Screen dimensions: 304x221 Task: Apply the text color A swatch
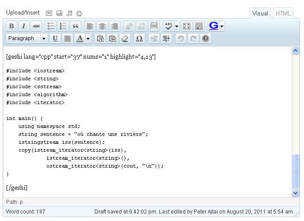coord(80,38)
